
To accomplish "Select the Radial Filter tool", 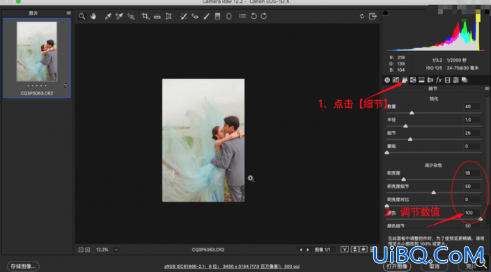I will [x=229, y=16].
